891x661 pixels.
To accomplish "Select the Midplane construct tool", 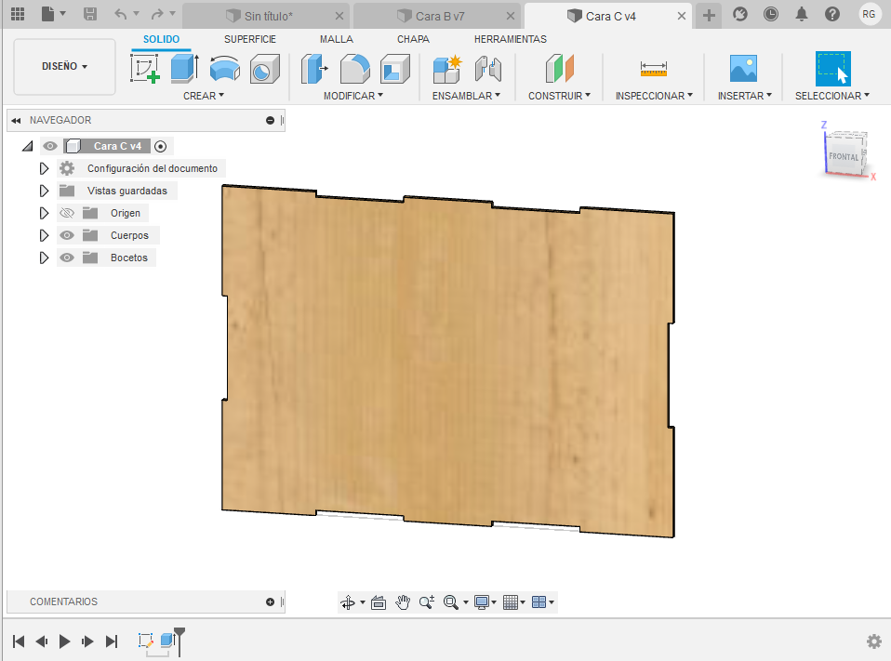I will click(560, 70).
